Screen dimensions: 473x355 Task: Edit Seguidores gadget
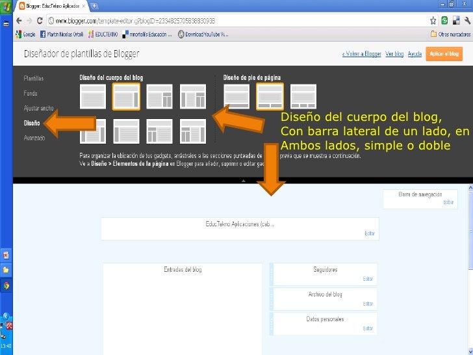click(x=368, y=279)
